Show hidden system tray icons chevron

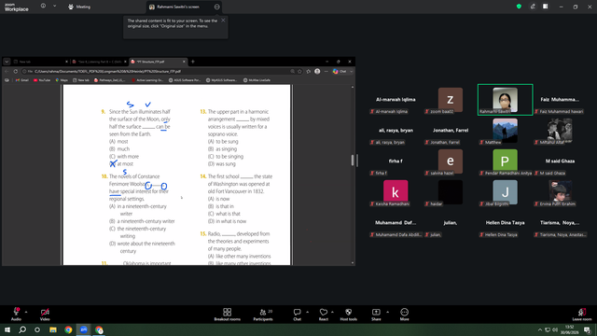(539, 329)
